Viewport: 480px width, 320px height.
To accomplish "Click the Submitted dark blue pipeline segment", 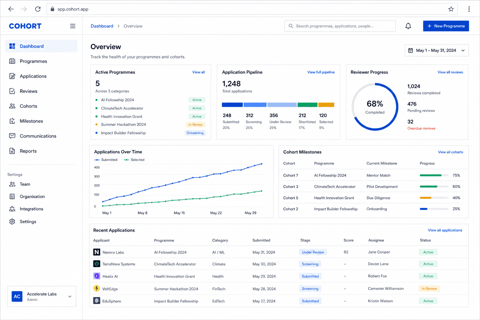I will tap(232, 105).
